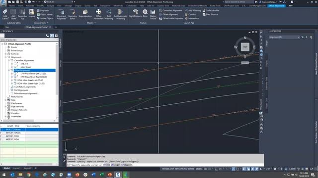Toggle PICKADD mode in Properties palette

(x=303, y=37)
